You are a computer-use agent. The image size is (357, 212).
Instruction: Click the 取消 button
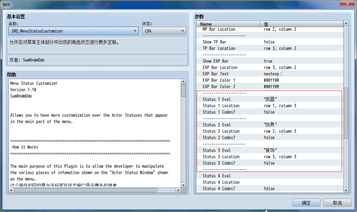pos(337,203)
